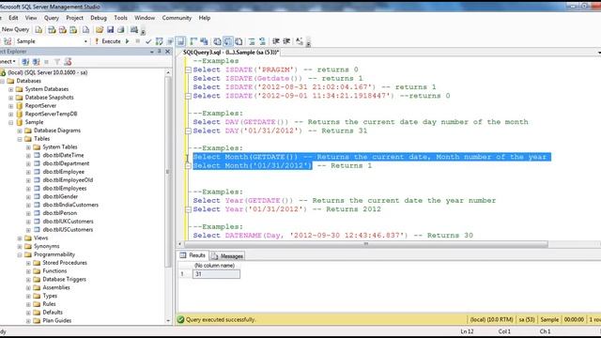Open a Database Engine Query
The width and height of the screenshot is (601, 338).
(x=39, y=30)
